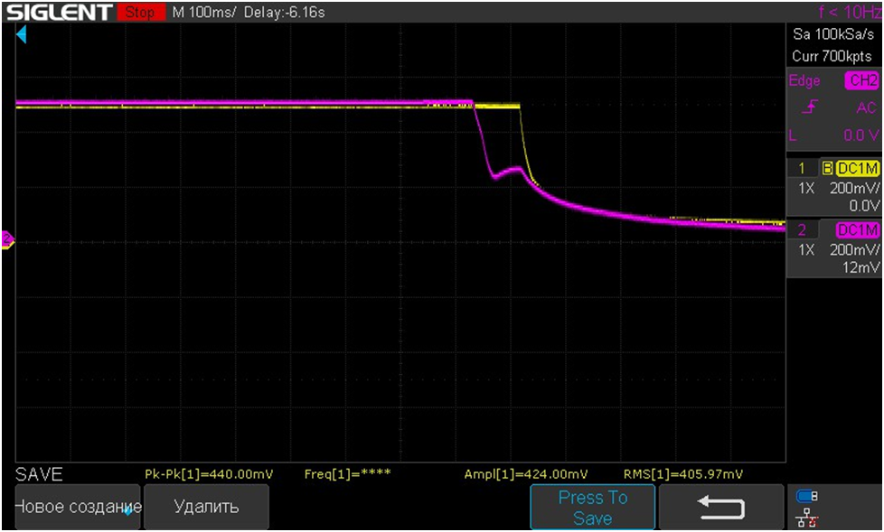Click channel 1 200mV/ scale value
The height and width of the screenshot is (532, 884).
[855, 188]
